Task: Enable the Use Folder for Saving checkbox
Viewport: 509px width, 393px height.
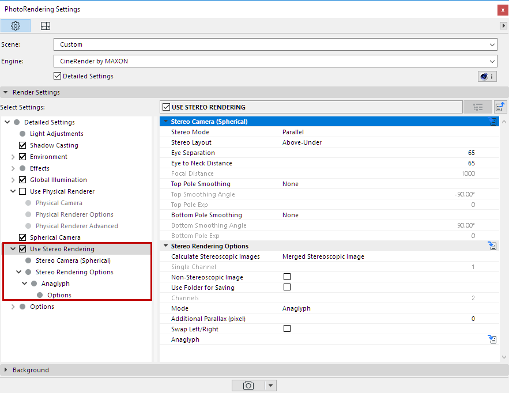Action: click(x=287, y=287)
